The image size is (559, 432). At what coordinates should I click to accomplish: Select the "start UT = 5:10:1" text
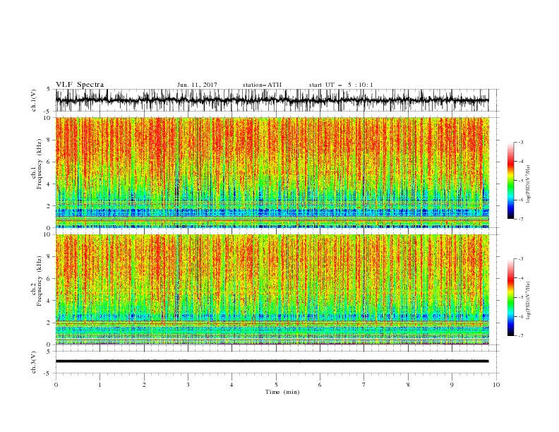point(341,85)
